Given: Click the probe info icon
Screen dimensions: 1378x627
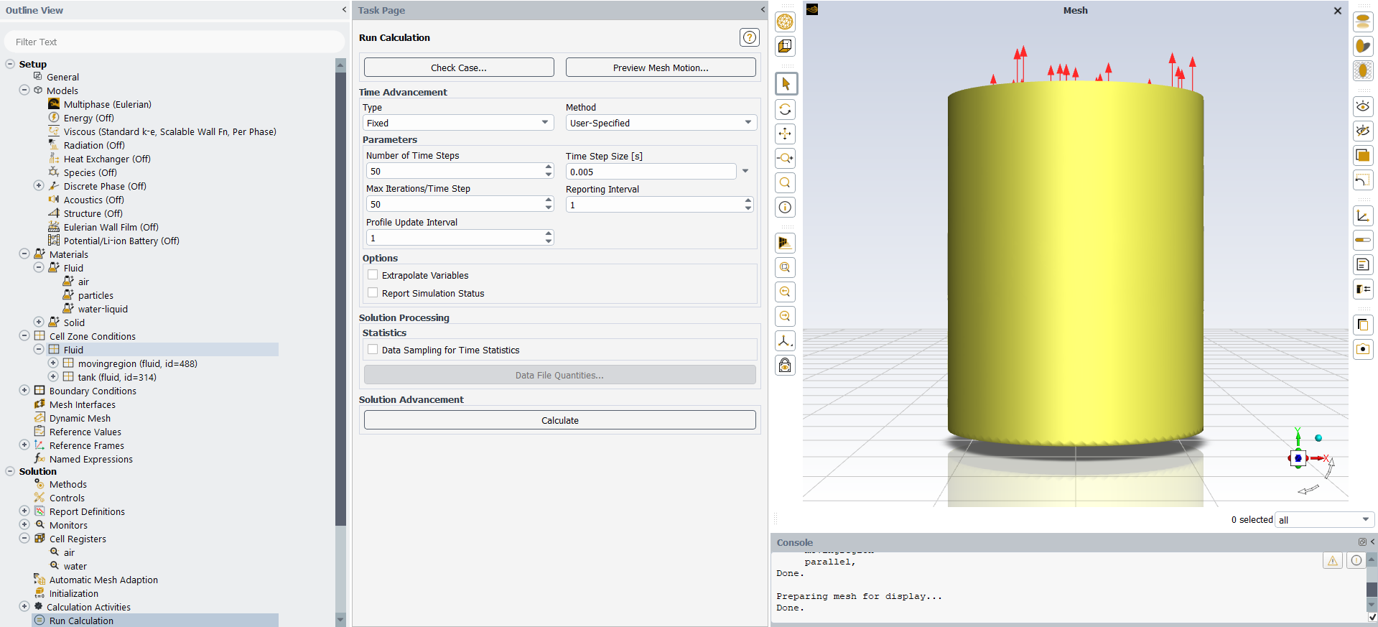Looking at the screenshot, I should pos(786,208).
